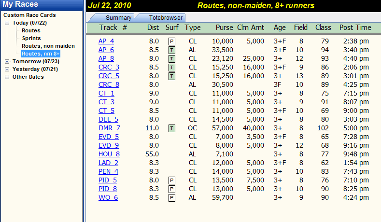This screenshot has width=381, height=222.
Task: Sort by the Surf column header
Action: (172, 28)
